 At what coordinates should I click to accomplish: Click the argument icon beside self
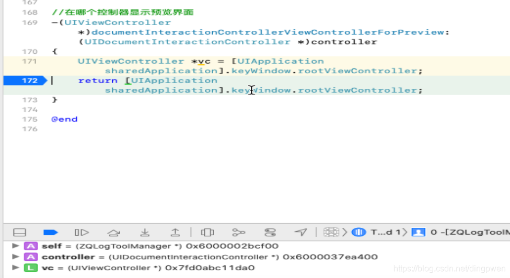coord(31,246)
